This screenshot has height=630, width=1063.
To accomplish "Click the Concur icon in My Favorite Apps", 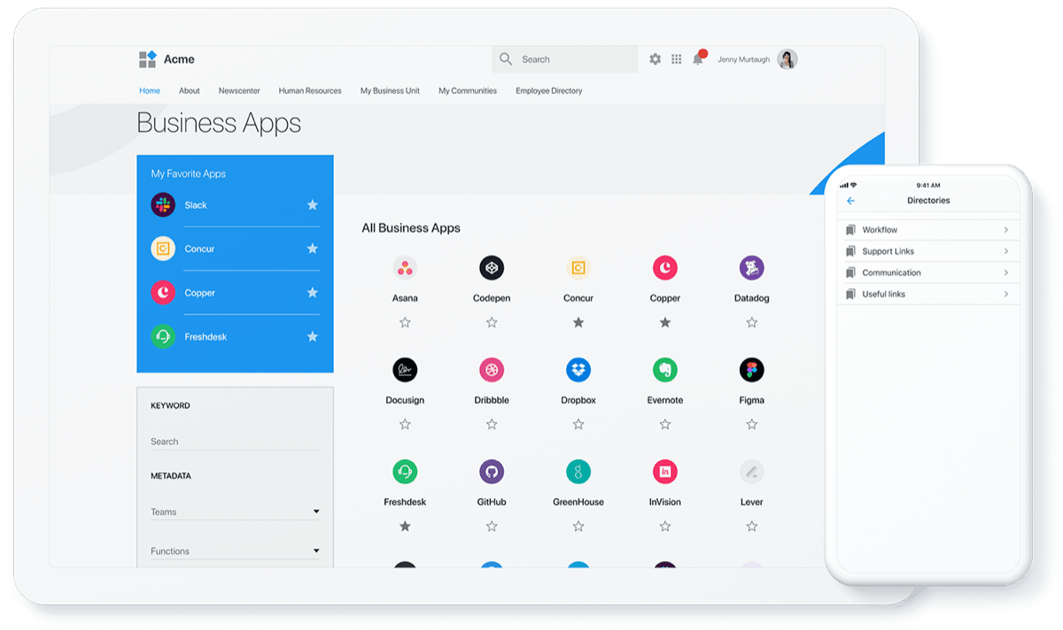I will (163, 249).
